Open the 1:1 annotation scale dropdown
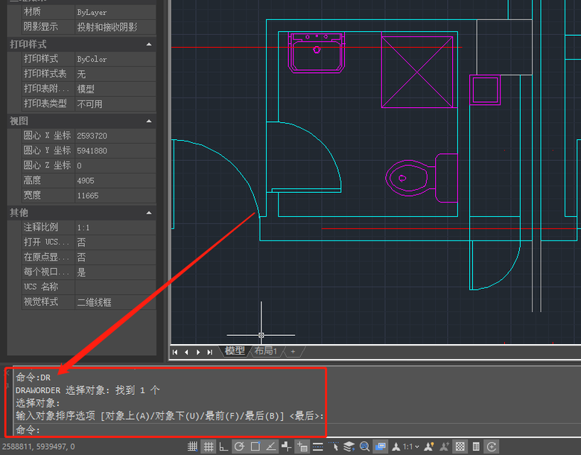This screenshot has height=455, width=581. [x=410, y=447]
